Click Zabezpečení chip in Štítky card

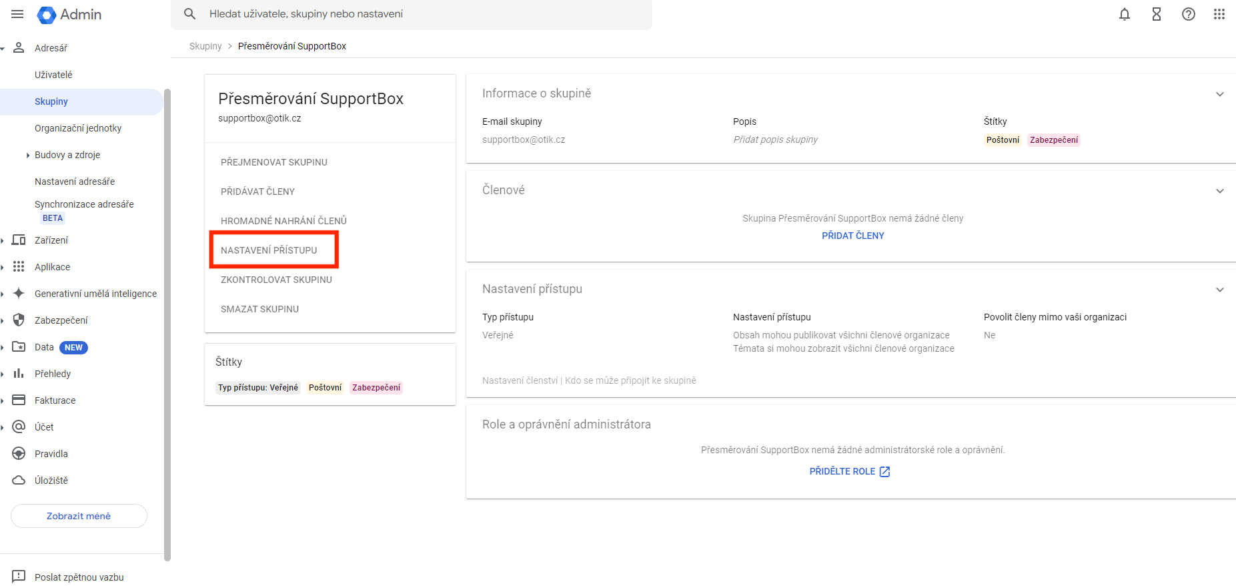point(376,388)
